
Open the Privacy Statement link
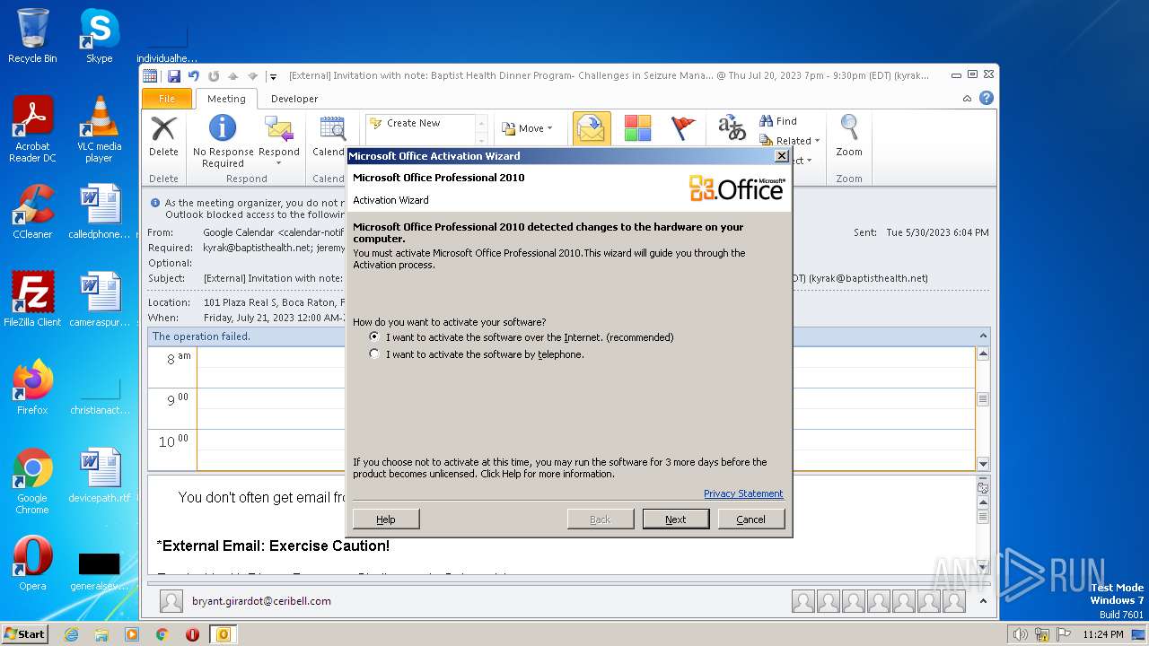click(743, 493)
